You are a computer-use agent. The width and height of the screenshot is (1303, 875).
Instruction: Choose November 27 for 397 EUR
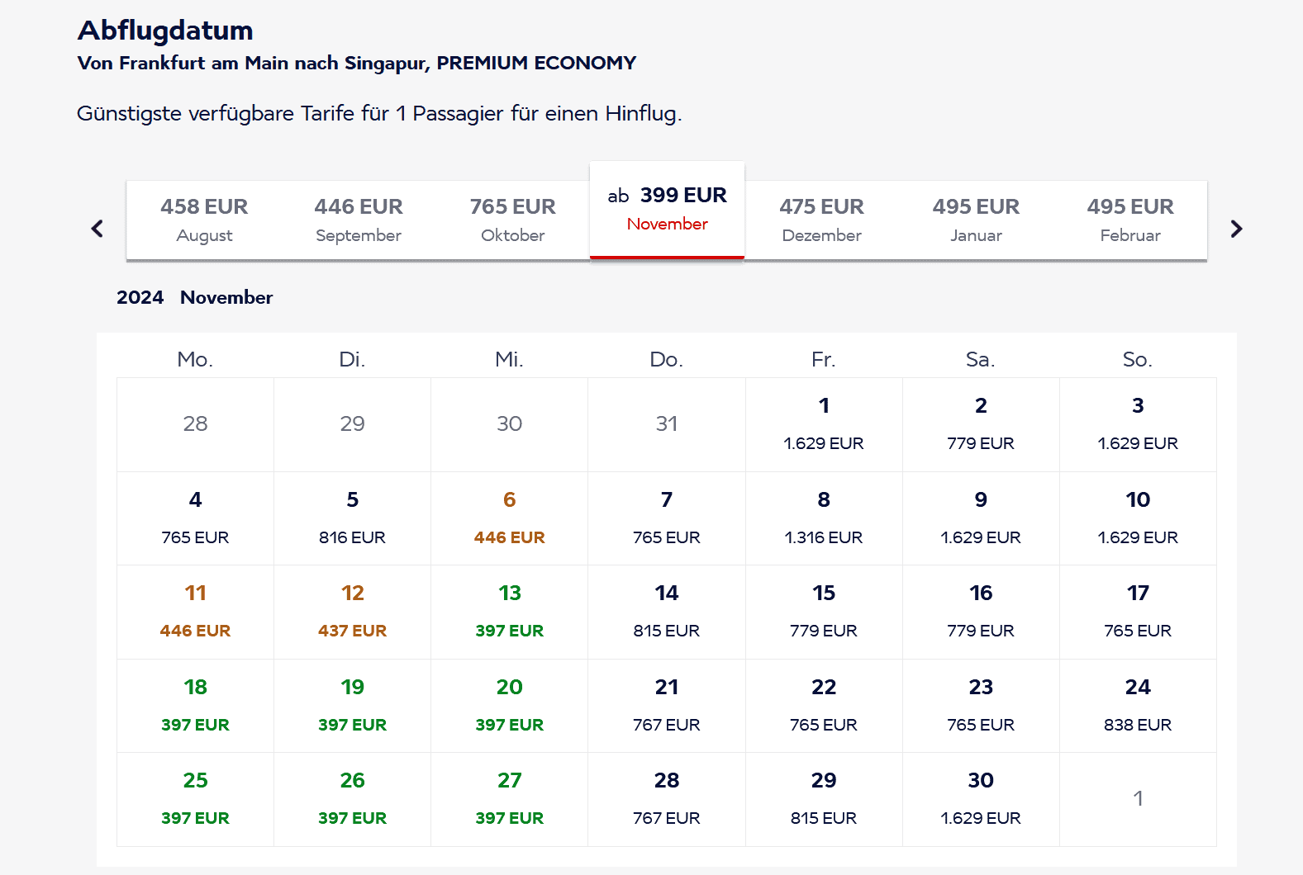tap(509, 799)
